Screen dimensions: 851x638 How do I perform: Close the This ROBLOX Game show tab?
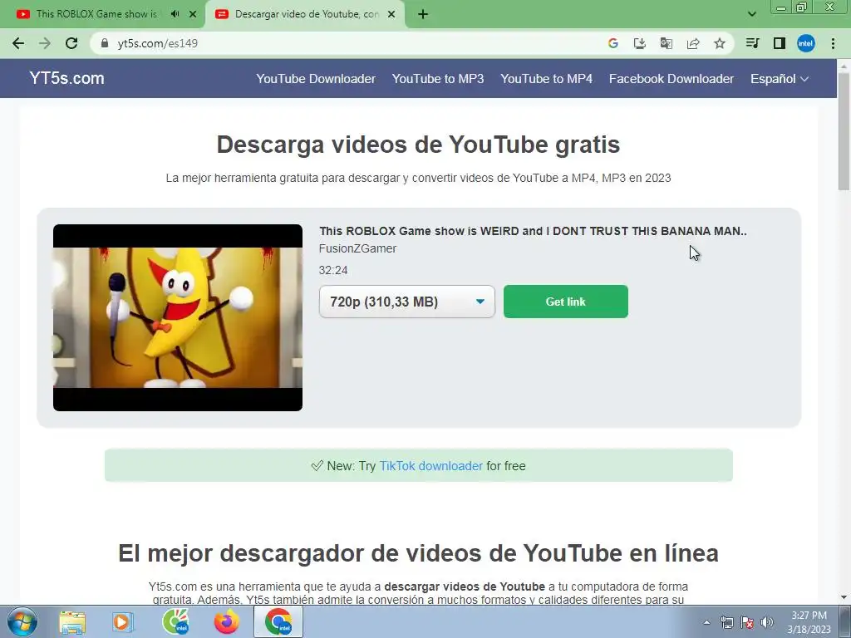(x=193, y=14)
